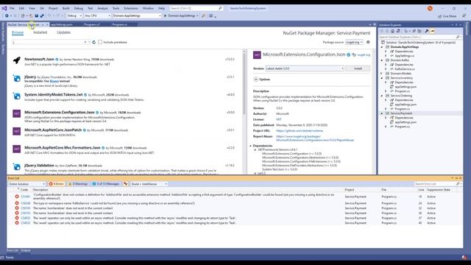Switch to the appSettings.json editor tab
Viewport: 471px width, 265px height.
pos(62,24)
